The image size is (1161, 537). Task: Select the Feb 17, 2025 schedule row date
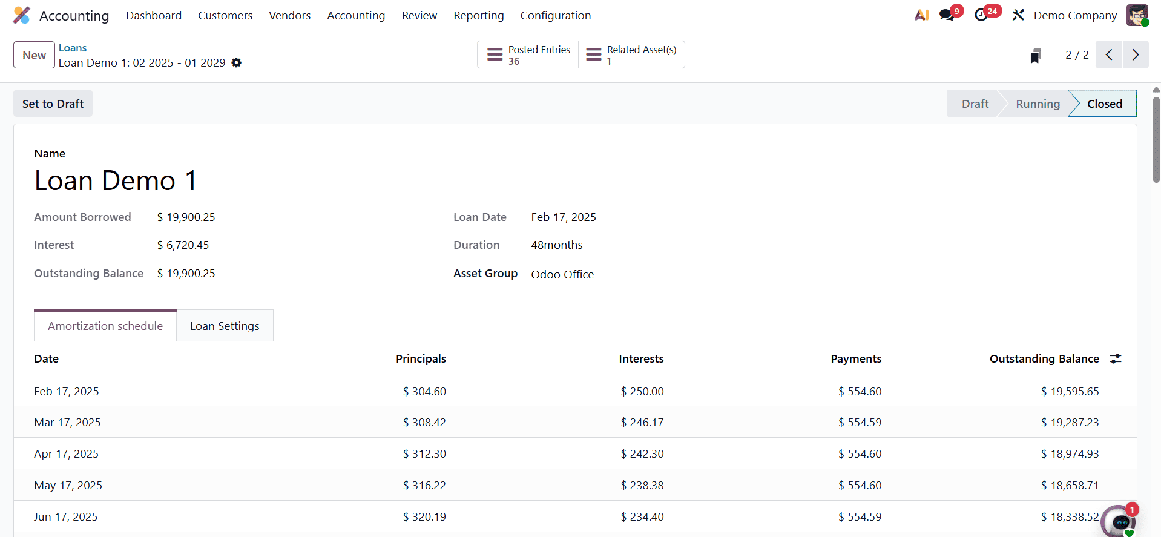[x=67, y=392]
